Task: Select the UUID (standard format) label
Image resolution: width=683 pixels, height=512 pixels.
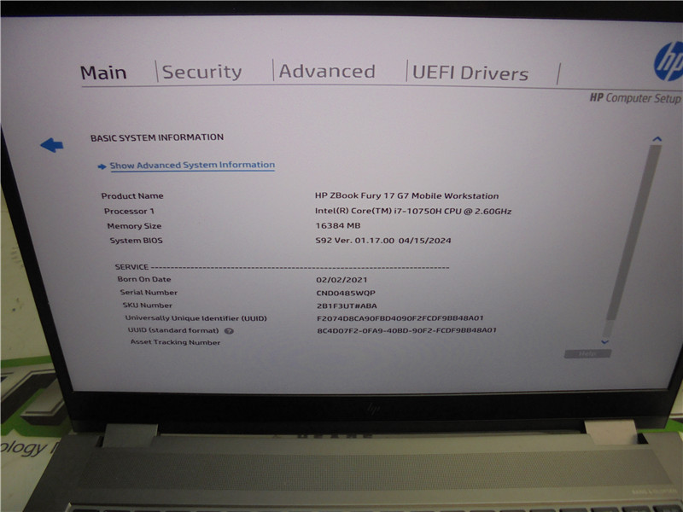Action: coord(173,330)
